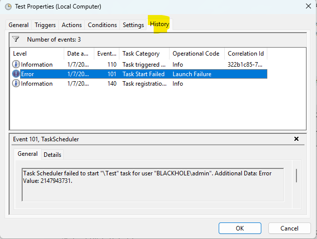This screenshot has height=239, width=317.
Task: Sort by the Operational Code column header
Action: [197, 54]
